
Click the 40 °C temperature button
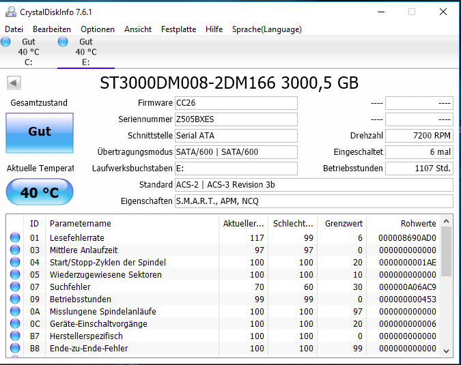click(x=40, y=192)
